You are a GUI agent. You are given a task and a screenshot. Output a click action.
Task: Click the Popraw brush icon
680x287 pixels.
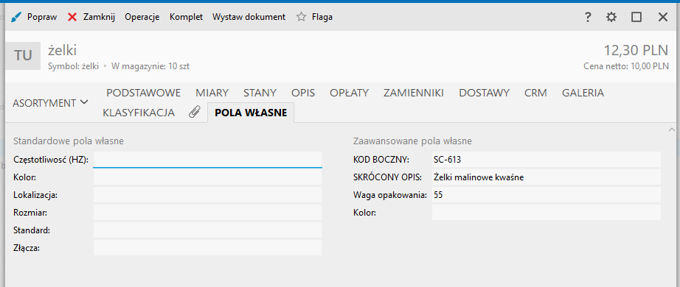(16, 18)
